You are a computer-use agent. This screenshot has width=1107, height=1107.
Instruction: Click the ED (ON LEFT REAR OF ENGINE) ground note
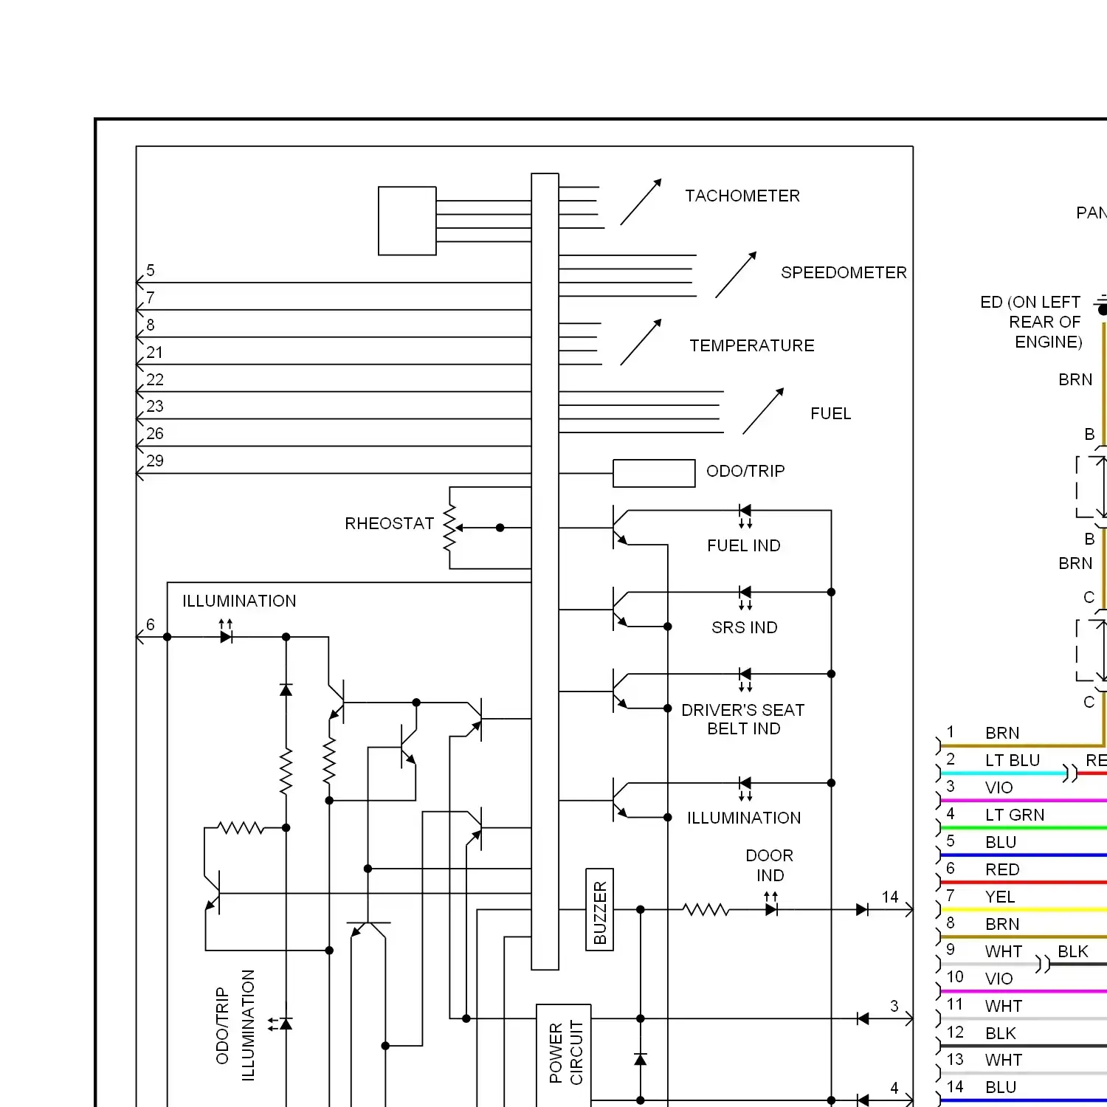click(1031, 322)
